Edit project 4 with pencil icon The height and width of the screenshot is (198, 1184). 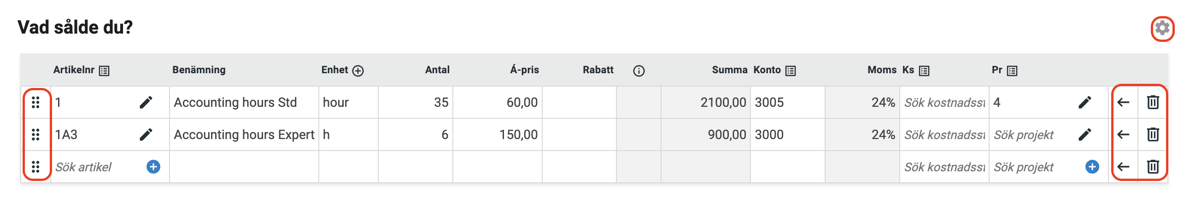[1085, 102]
